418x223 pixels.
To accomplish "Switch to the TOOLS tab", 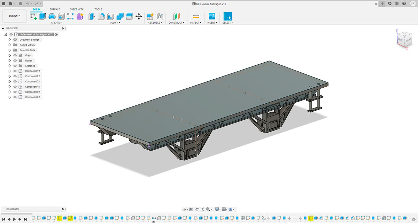I will tap(98, 9).
